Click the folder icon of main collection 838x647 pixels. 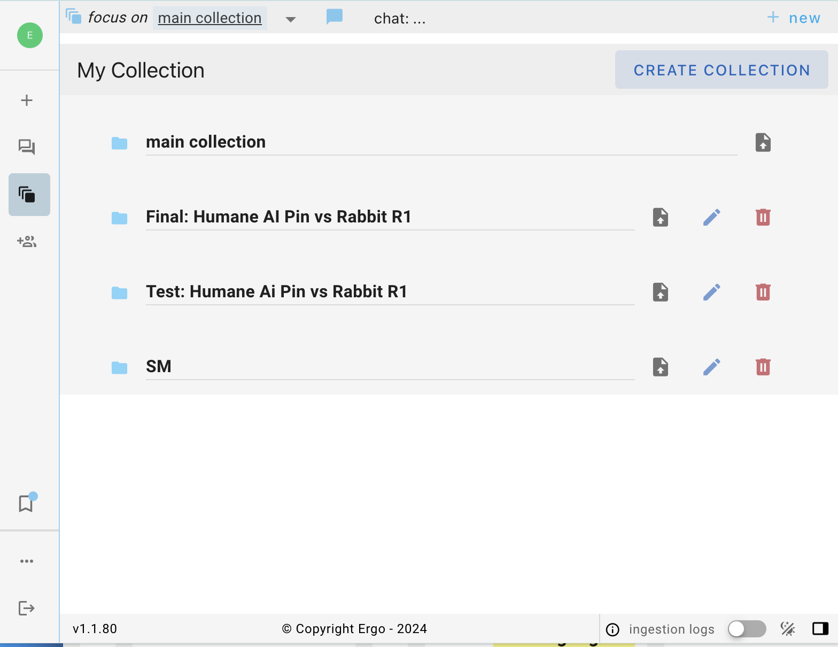(120, 143)
